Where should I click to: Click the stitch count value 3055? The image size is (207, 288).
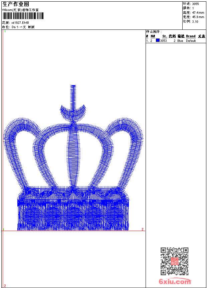[195, 4]
